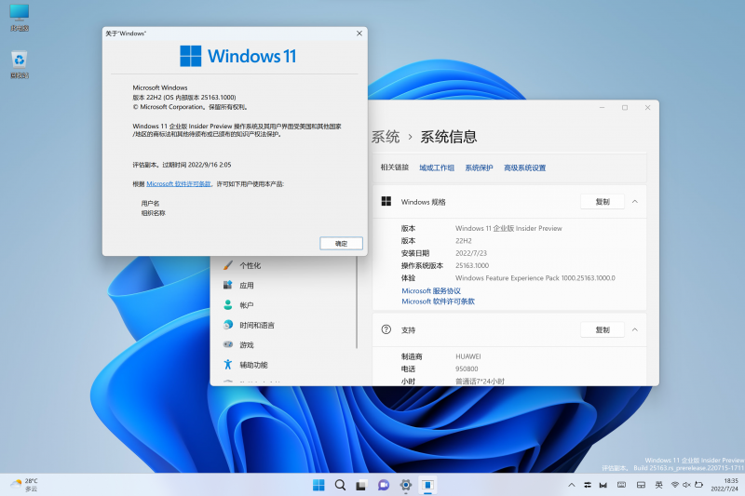The width and height of the screenshot is (745, 496).
Task: Select the This PC desktop icon
Action: pyautogui.click(x=19, y=18)
